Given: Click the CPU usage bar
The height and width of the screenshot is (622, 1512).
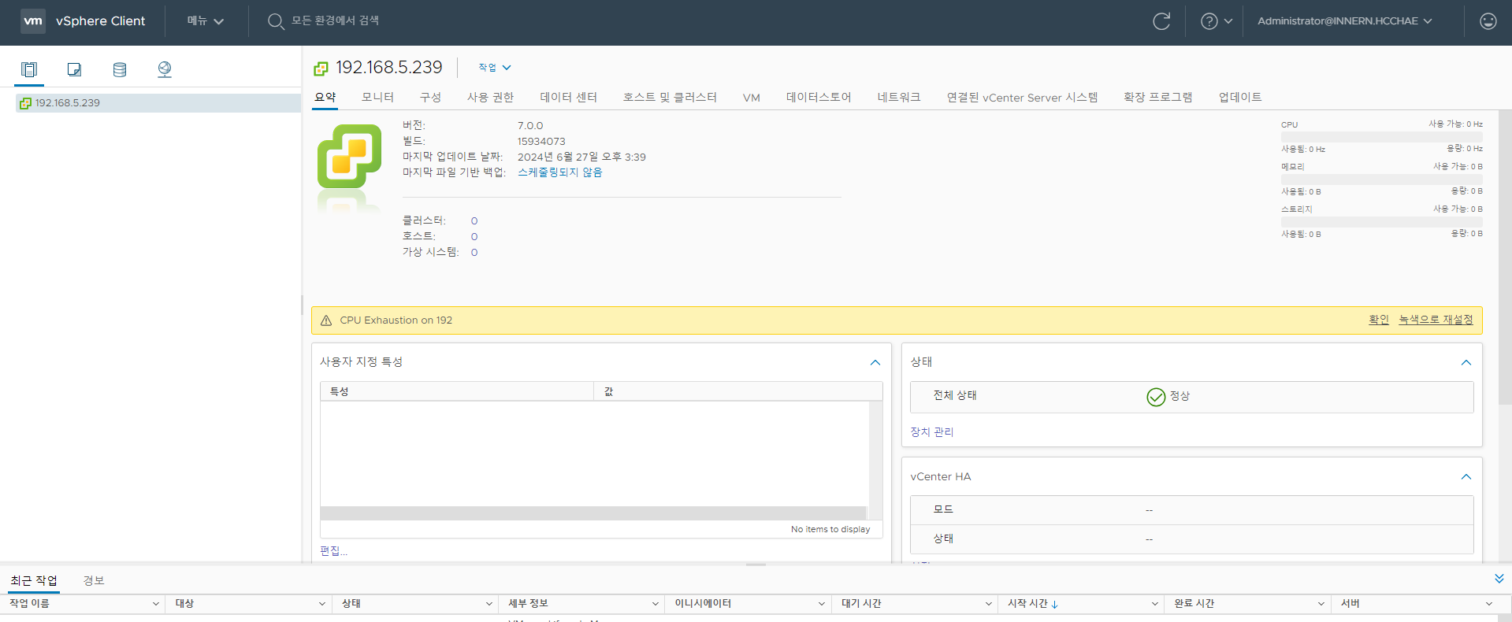Looking at the screenshot, I should (1382, 137).
